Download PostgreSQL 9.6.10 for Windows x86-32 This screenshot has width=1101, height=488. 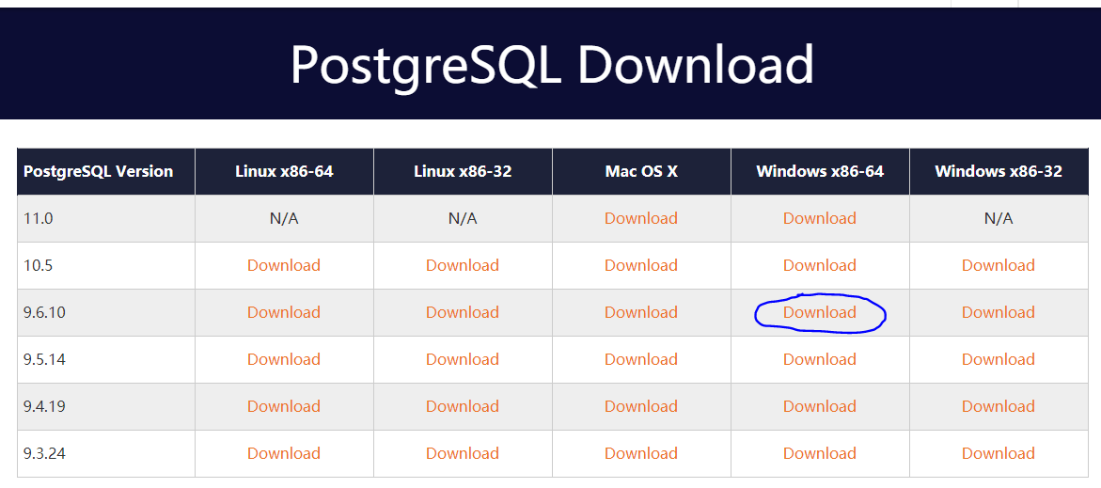999,312
